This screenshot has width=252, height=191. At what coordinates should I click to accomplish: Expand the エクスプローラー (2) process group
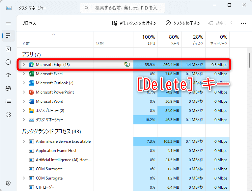(24, 111)
